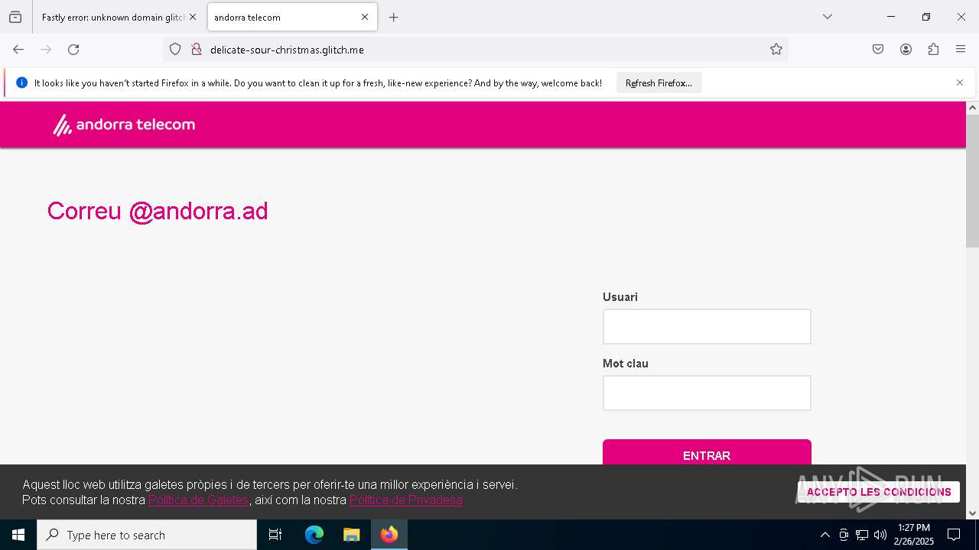Click the taskbar search box
This screenshot has height=550, width=979.
pyautogui.click(x=147, y=535)
